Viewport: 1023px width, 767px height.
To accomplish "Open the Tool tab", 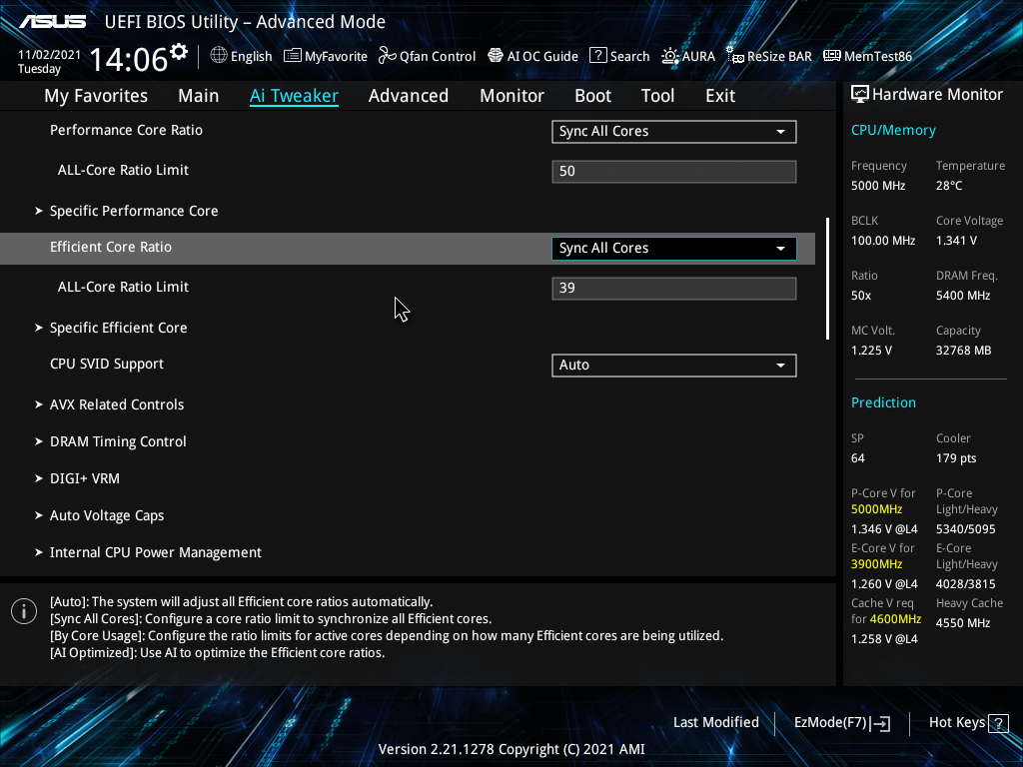I will (x=657, y=96).
